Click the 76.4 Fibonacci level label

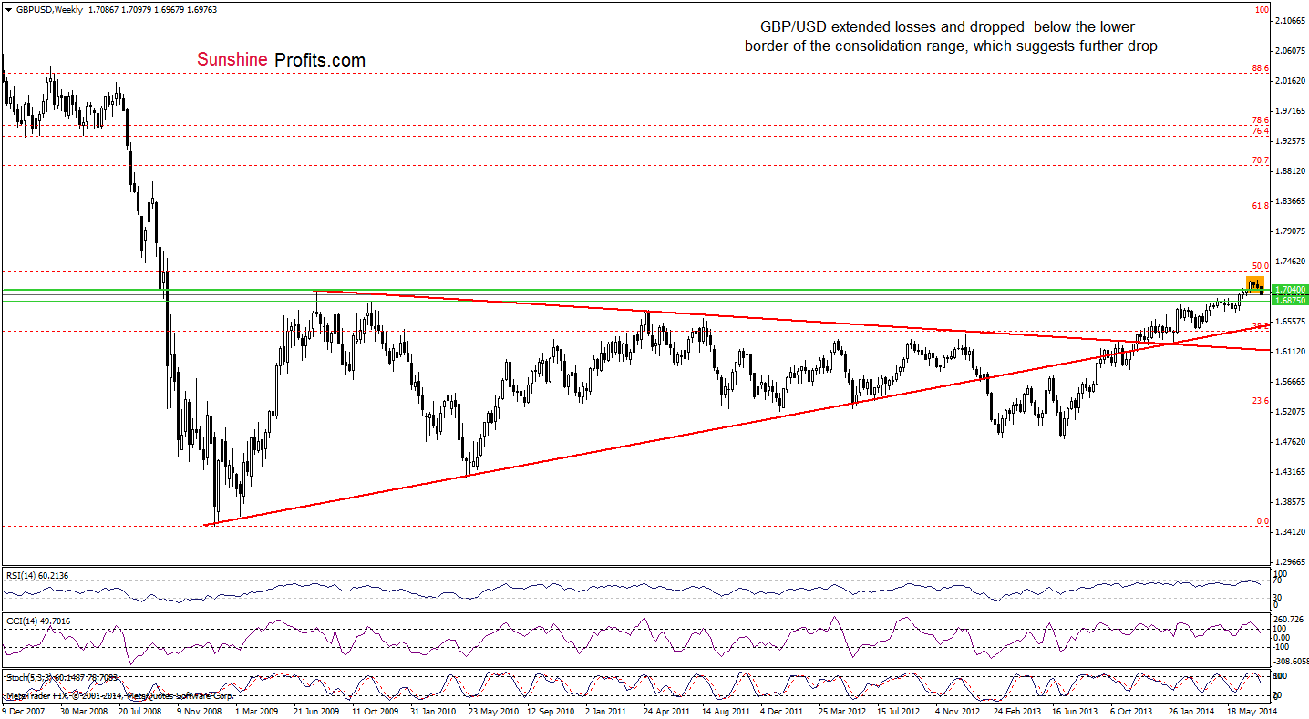tap(1260, 131)
